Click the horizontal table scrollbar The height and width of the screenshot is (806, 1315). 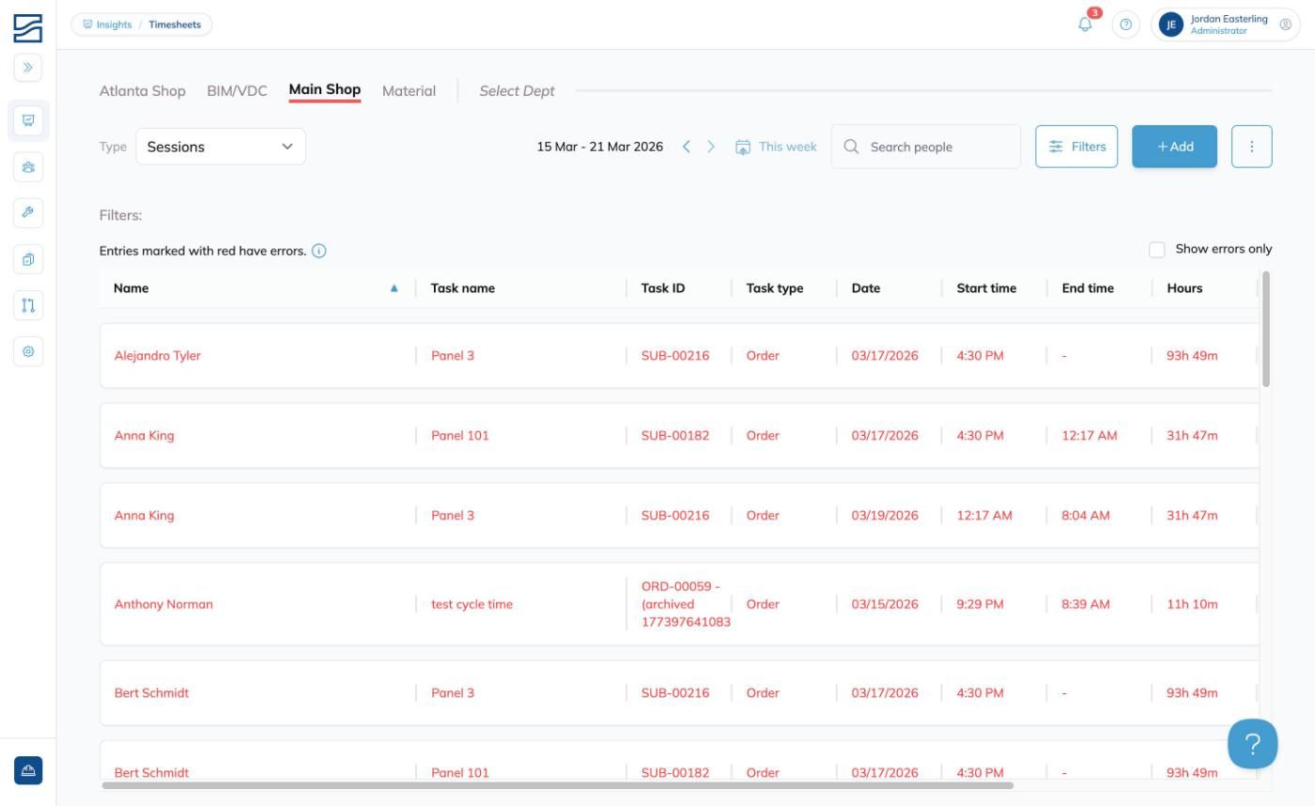tap(558, 785)
